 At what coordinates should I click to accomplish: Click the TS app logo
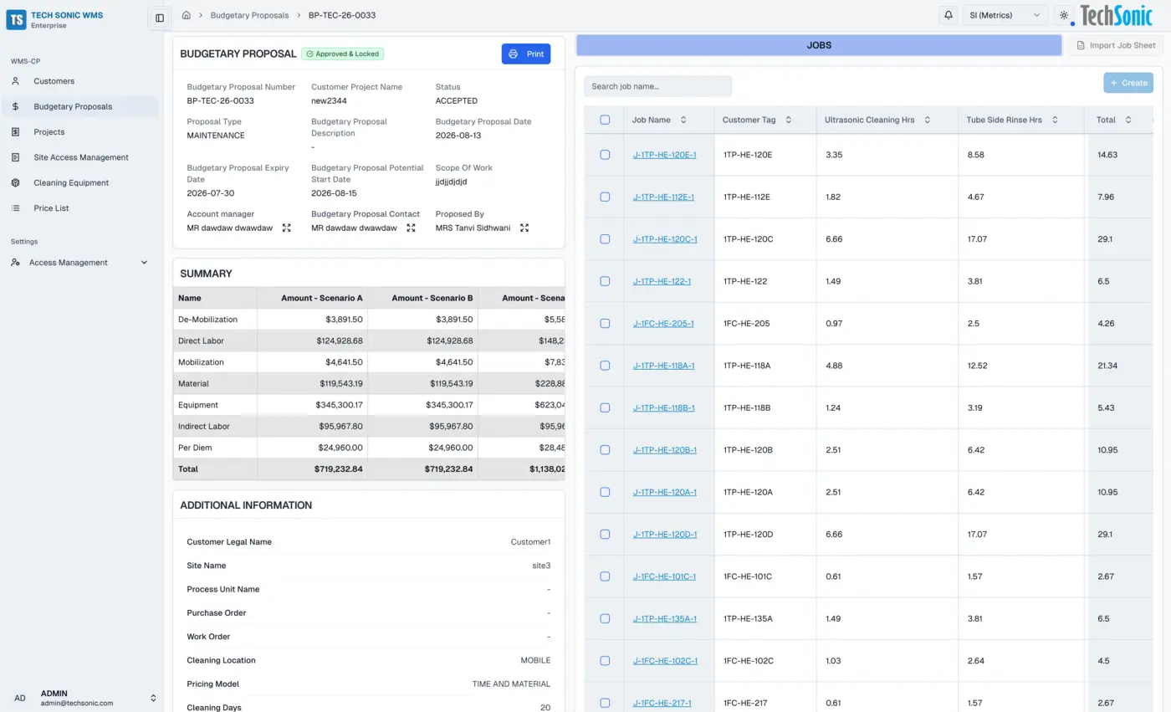(16, 19)
